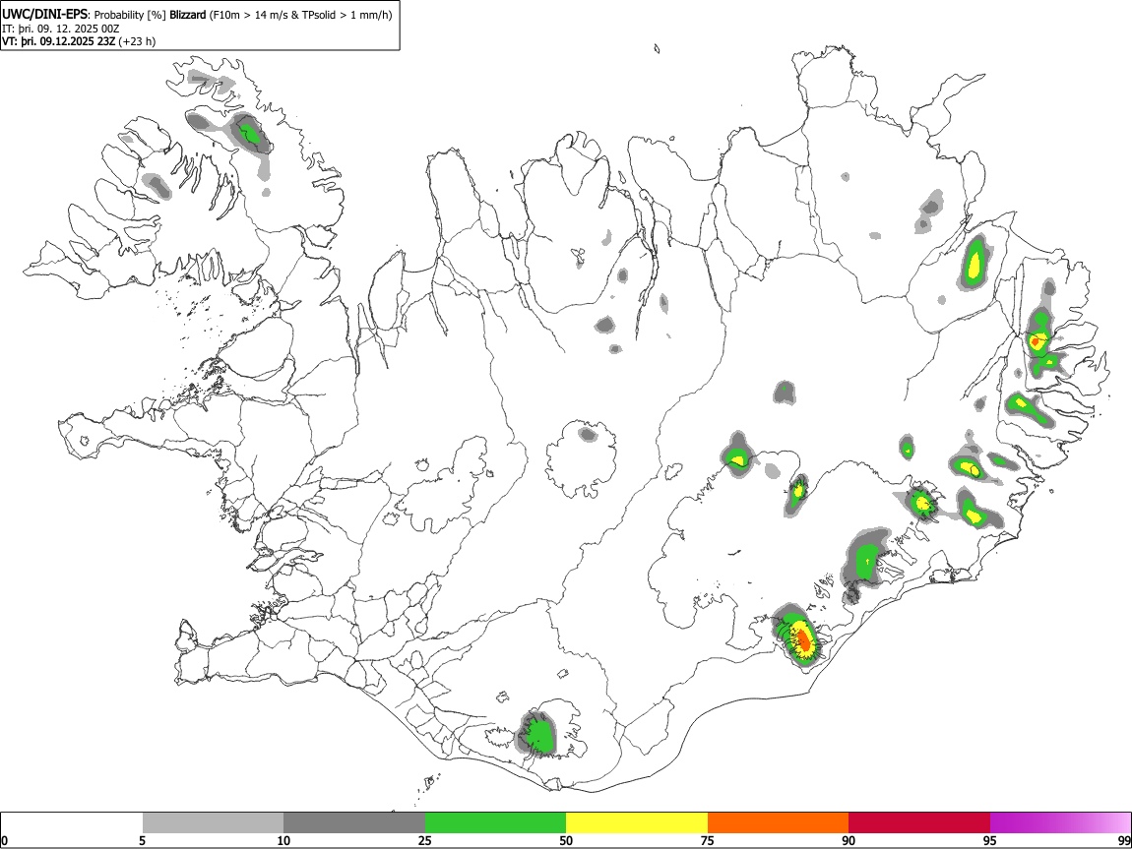
Task: Click the white 0–5% legend segment
Action: click(x=72, y=823)
